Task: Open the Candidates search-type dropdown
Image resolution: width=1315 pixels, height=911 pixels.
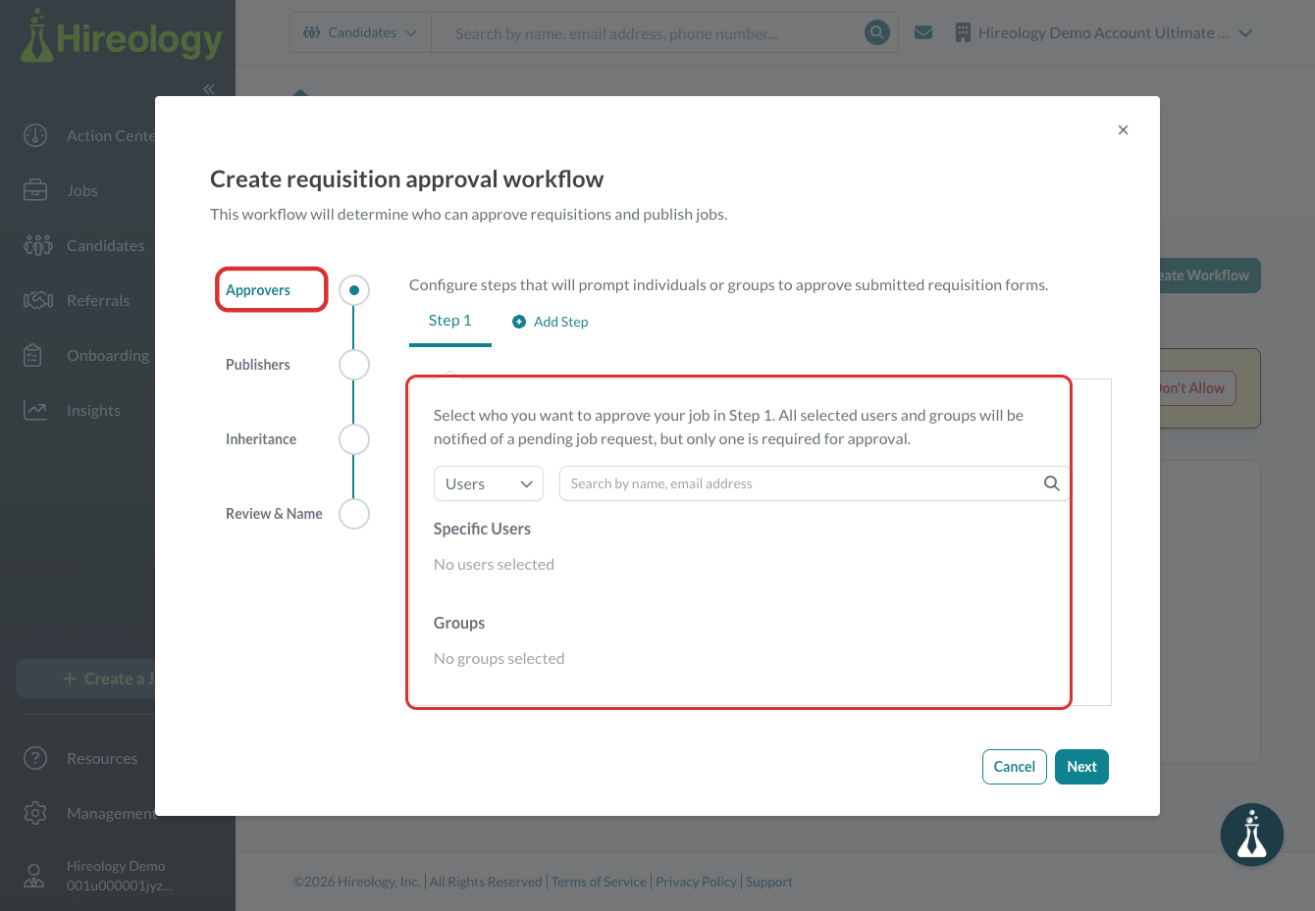Action: (360, 33)
